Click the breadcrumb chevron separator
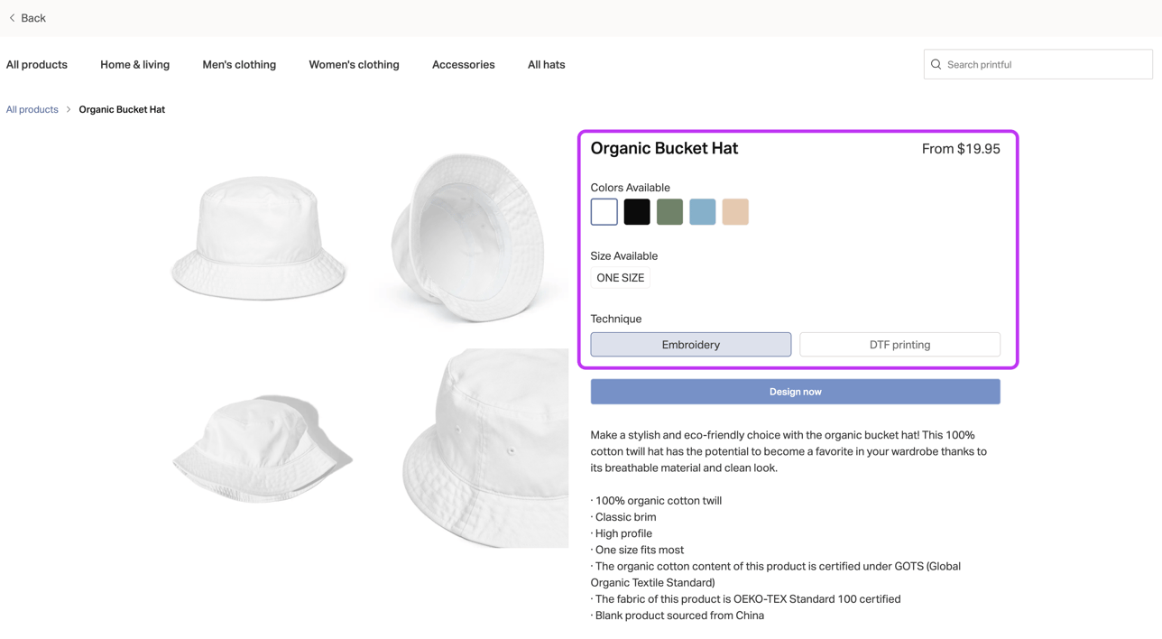Image resolution: width=1162 pixels, height=639 pixels. pos(69,109)
